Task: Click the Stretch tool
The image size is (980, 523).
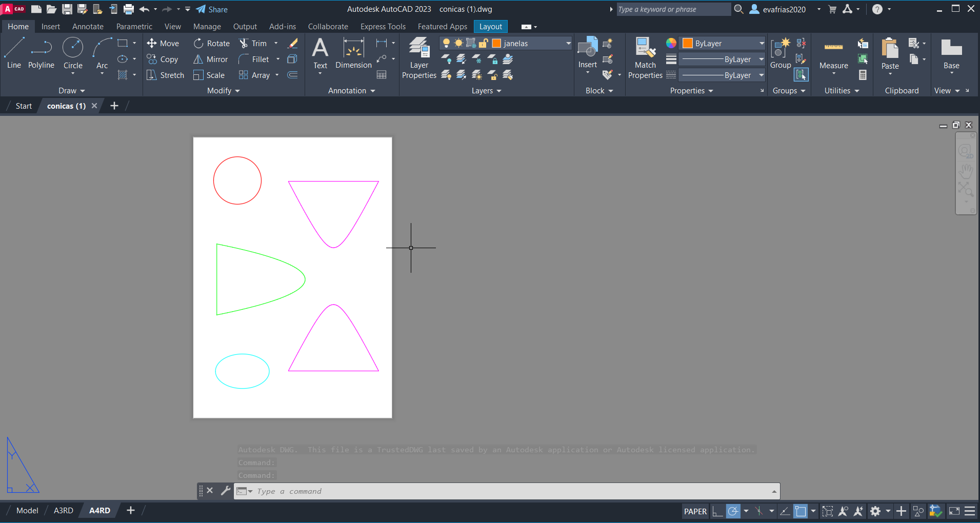Action: [x=165, y=75]
